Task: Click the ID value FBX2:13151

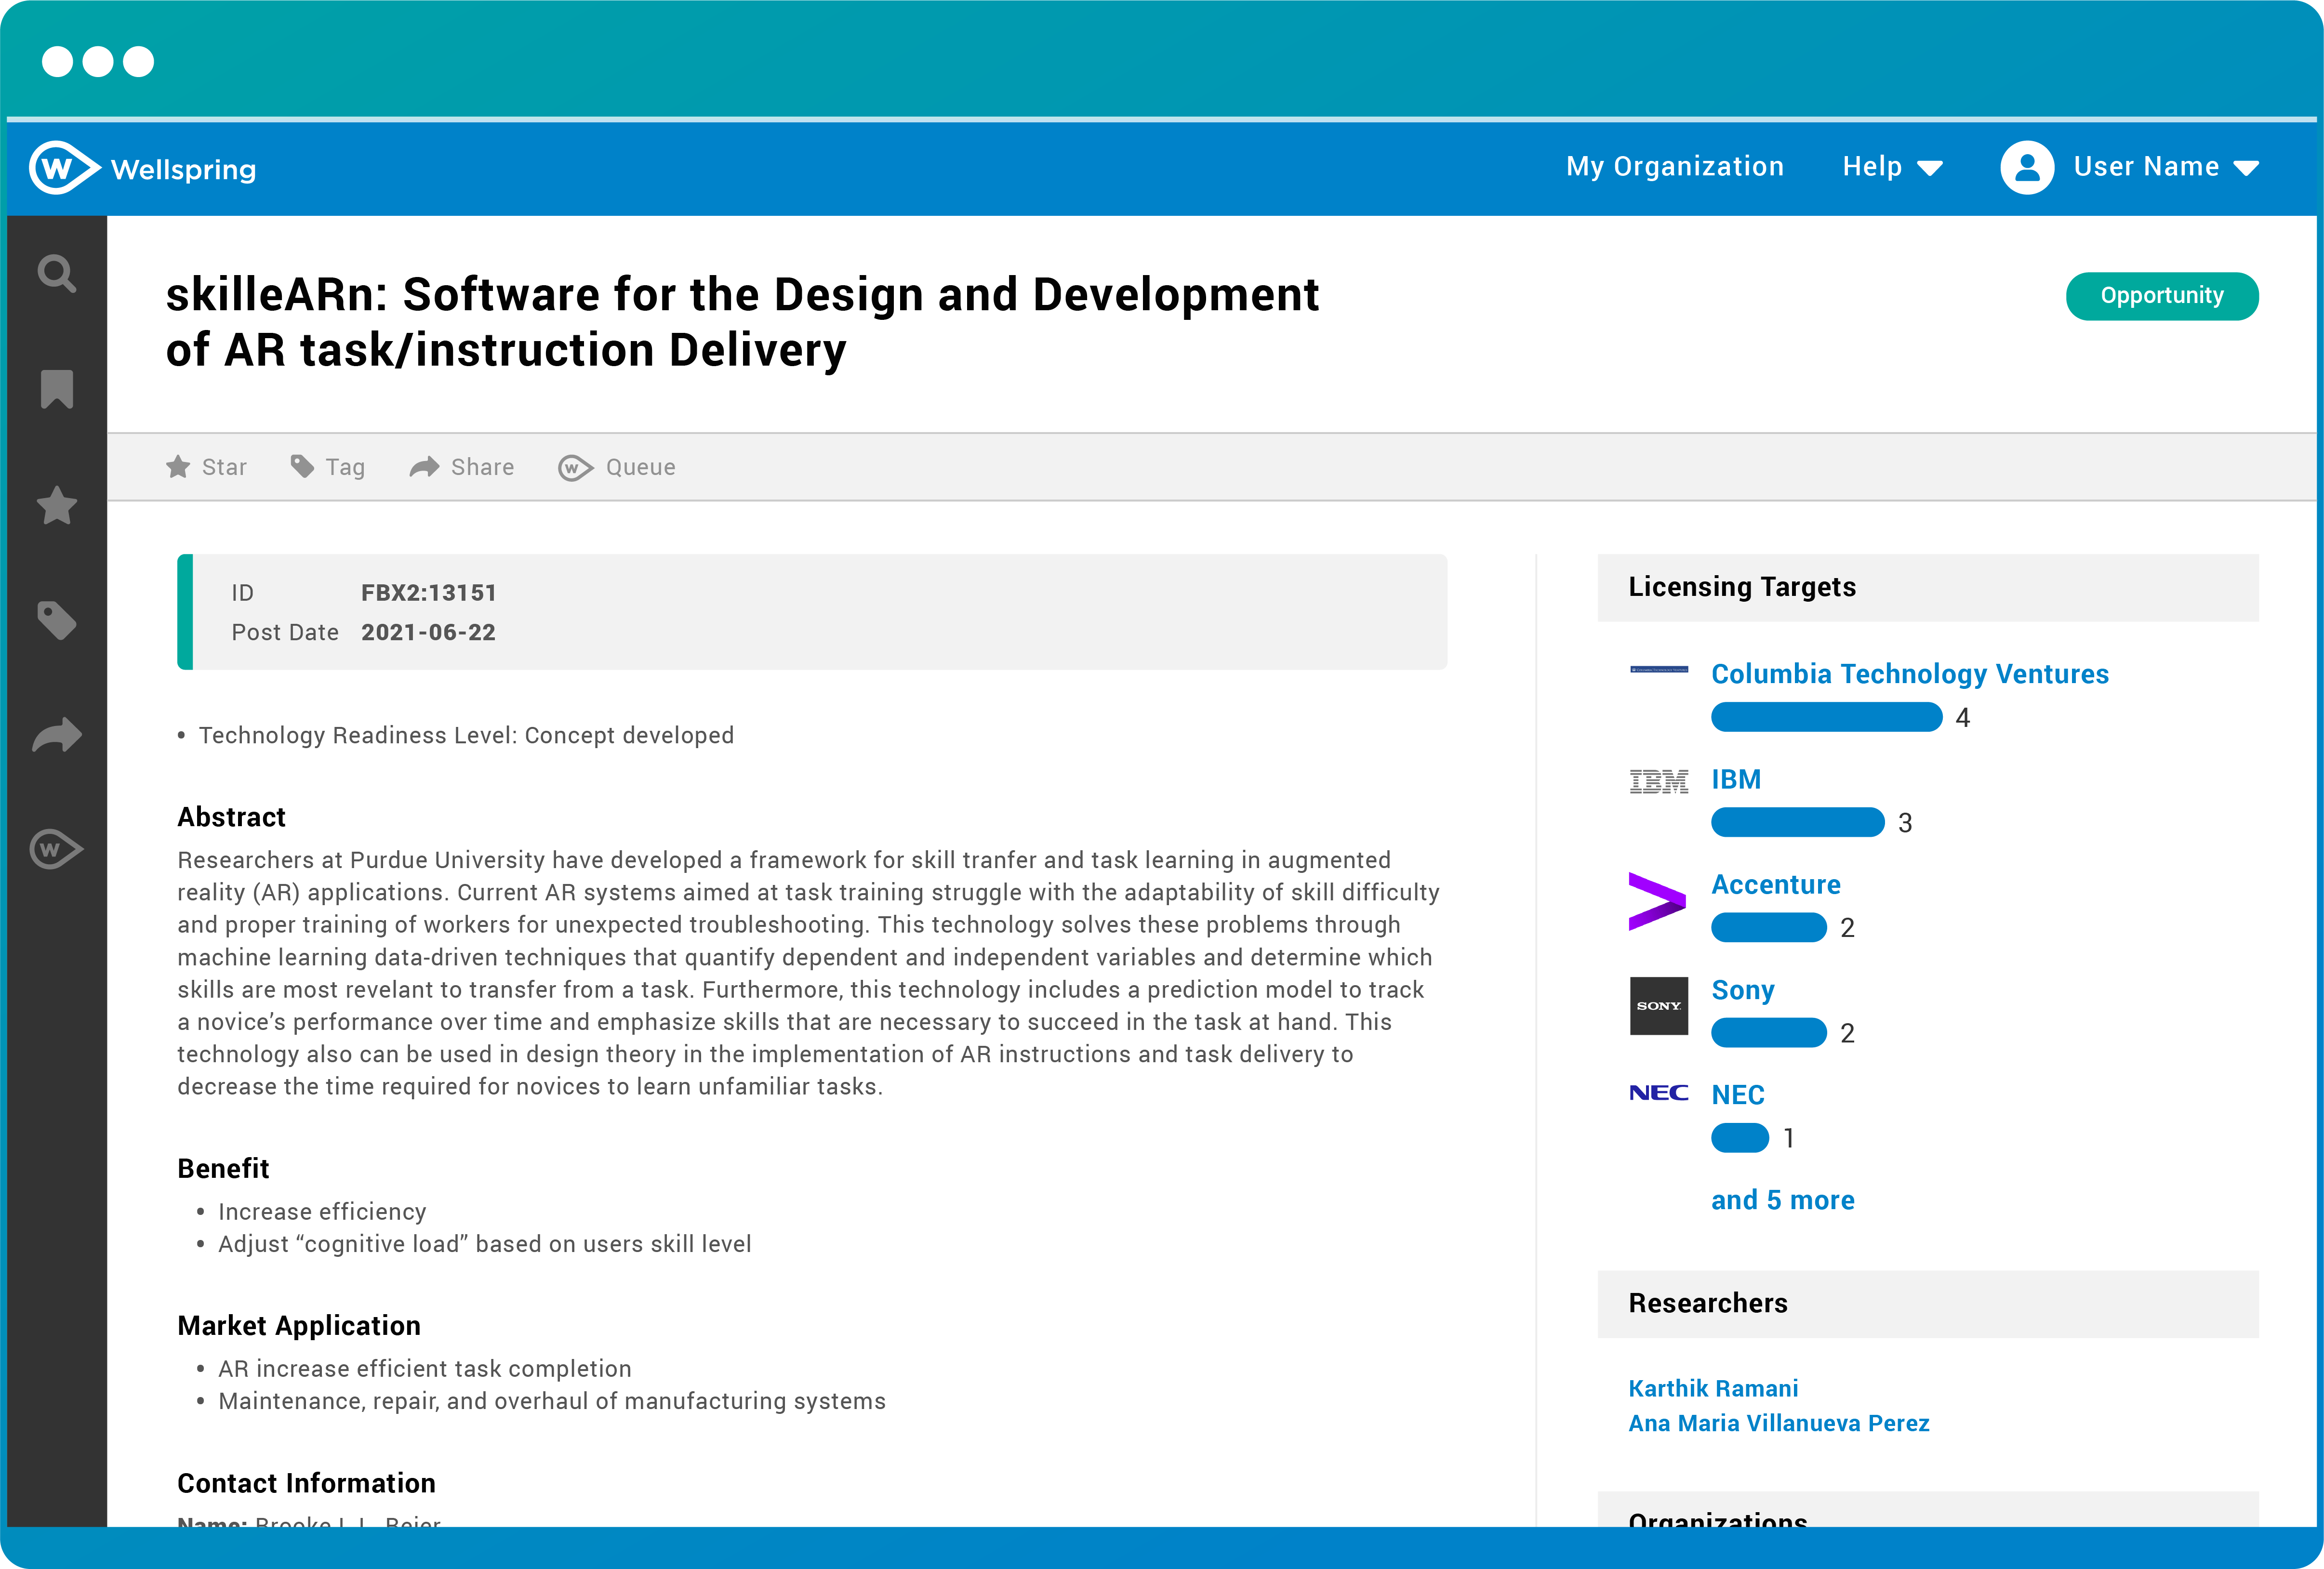Action: pos(429,593)
